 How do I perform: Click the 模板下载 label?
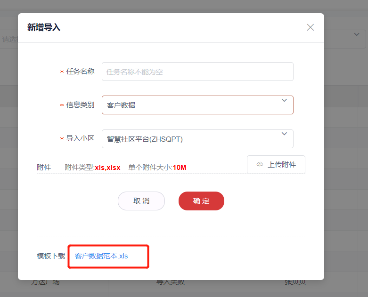[51, 256]
